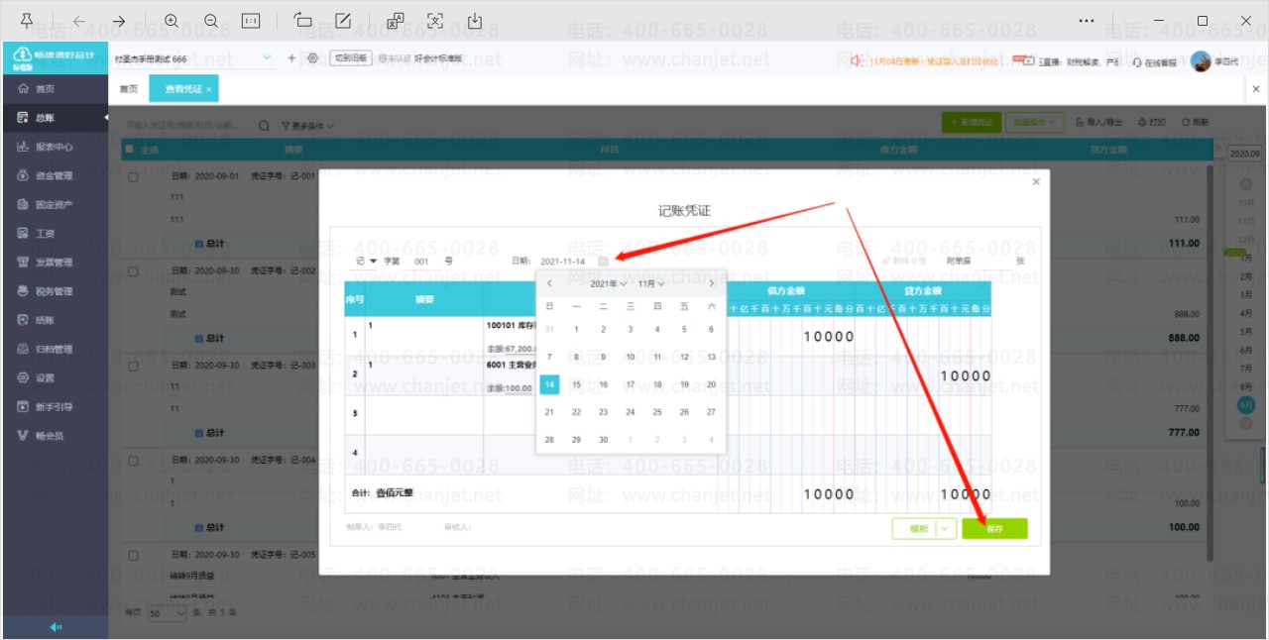Click the 新增凭证 button
The width and height of the screenshot is (1269, 640).
point(970,122)
